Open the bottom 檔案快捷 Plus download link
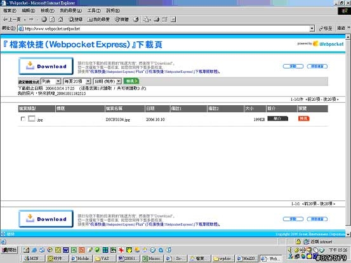The width and height of the screenshot is (351, 263). coord(154,224)
